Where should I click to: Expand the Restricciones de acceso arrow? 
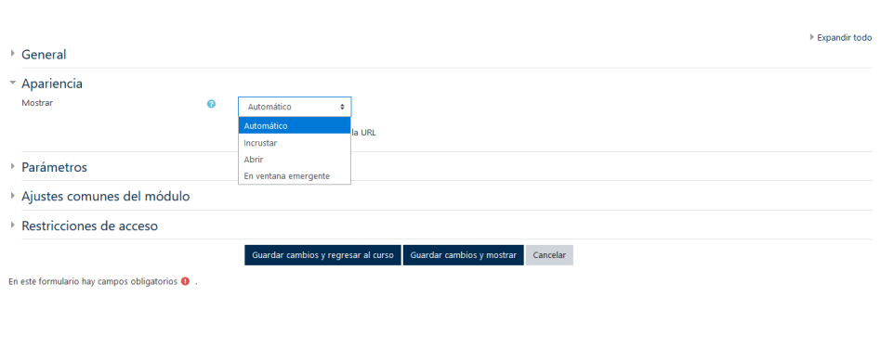[x=12, y=226]
